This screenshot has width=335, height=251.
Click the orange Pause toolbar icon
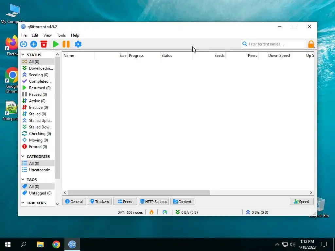pos(66,44)
